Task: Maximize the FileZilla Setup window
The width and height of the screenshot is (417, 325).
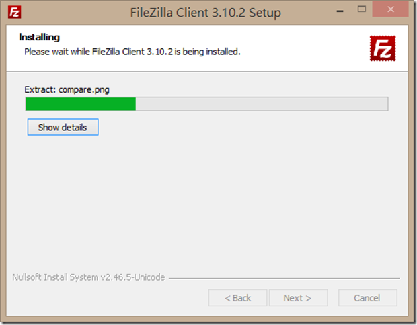Action: coord(361,9)
